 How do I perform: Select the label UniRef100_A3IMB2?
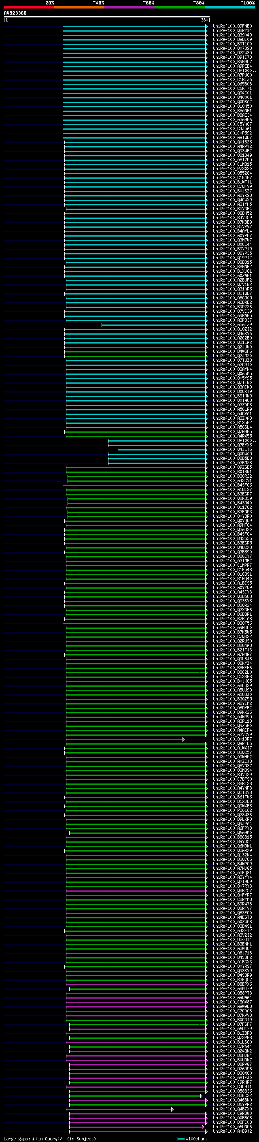[x=232, y=561]
